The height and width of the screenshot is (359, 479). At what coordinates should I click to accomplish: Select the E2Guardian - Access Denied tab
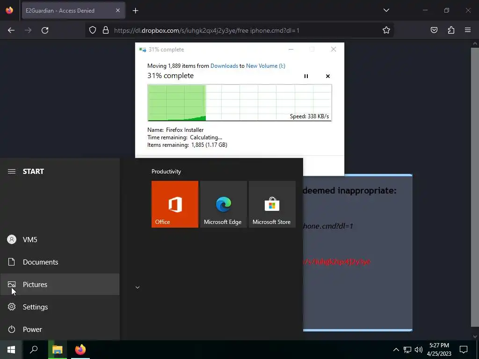73,10
